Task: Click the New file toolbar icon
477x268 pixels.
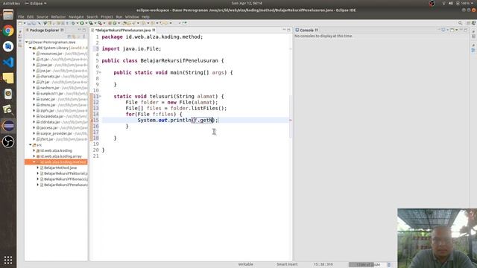Action: coord(20,23)
